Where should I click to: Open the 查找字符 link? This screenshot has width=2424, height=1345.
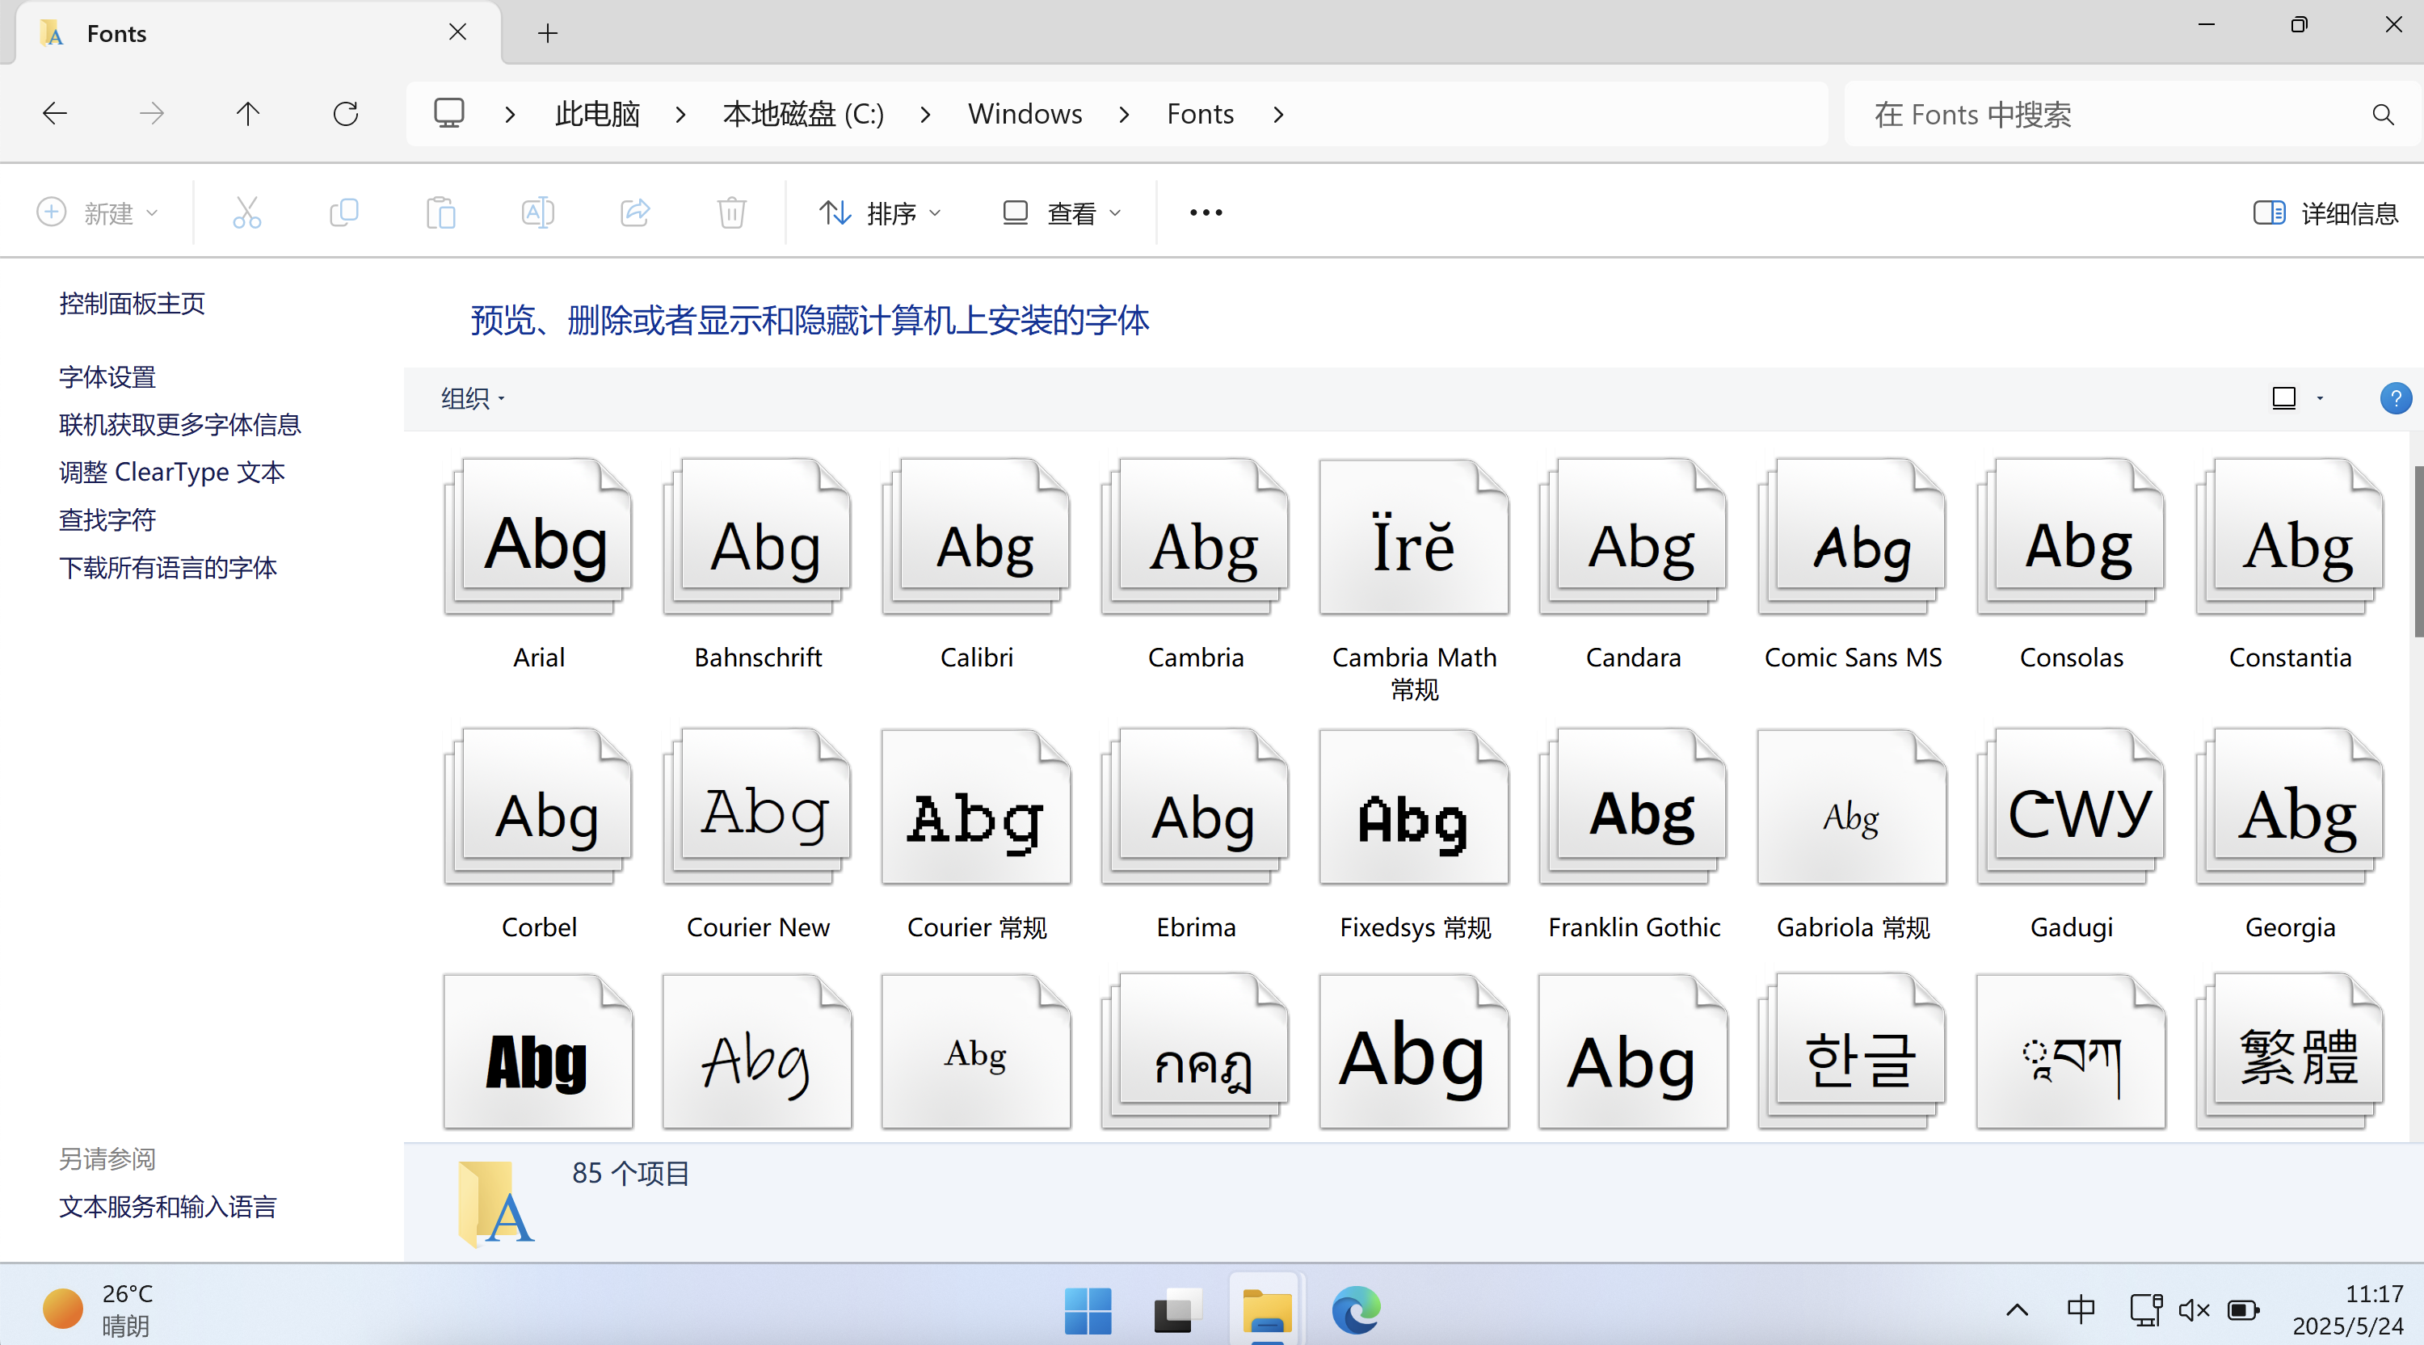107,519
